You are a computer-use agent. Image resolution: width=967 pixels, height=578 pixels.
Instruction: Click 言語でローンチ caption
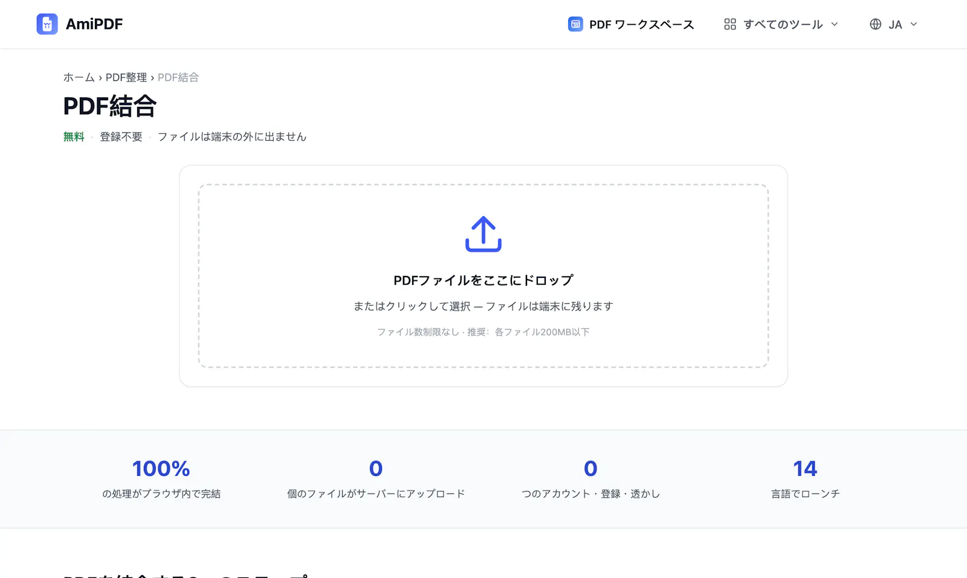pos(805,494)
